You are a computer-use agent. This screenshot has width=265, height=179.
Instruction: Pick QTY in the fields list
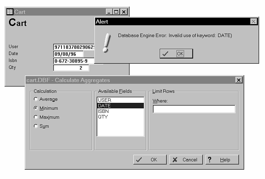103,117
